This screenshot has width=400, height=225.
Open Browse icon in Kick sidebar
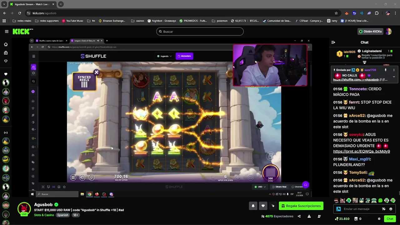pos(6,53)
